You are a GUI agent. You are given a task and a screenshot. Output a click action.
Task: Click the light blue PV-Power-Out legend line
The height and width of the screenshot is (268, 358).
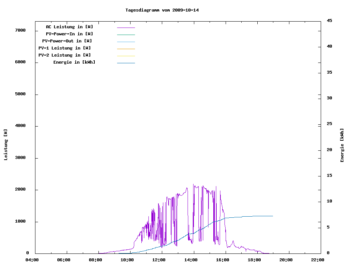[126, 42]
